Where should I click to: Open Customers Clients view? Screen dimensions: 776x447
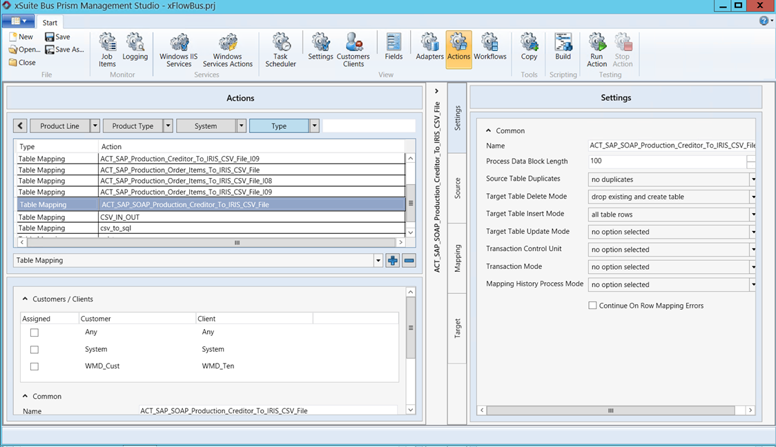tap(353, 50)
